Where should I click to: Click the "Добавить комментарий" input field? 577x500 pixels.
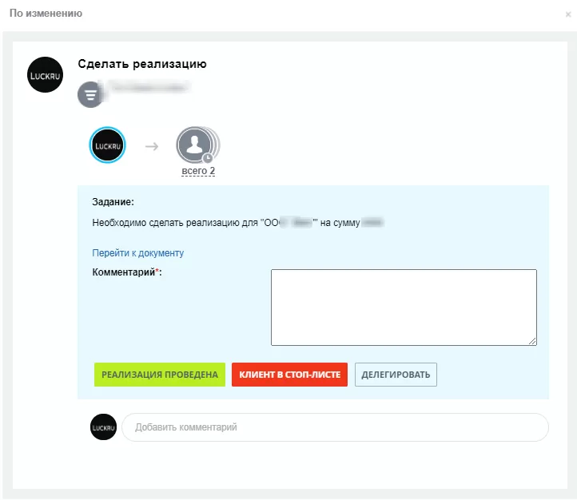(335, 427)
